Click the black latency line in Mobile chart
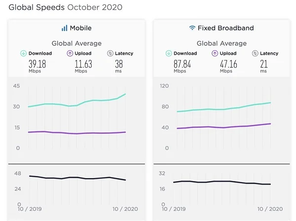This screenshot has height=221, width=296. tap(74, 177)
